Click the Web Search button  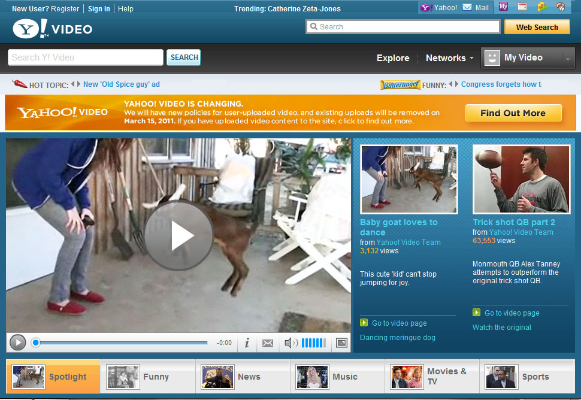tap(537, 27)
